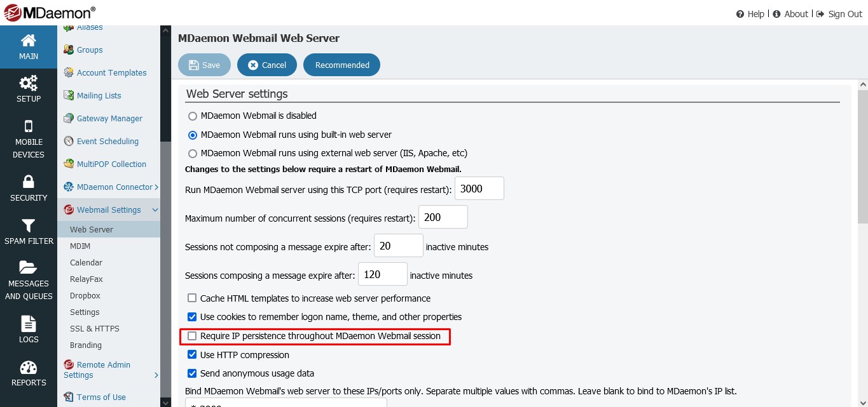This screenshot has width=868, height=407.
Task: Click the Mailing Lists icon
Action: point(69,95)
